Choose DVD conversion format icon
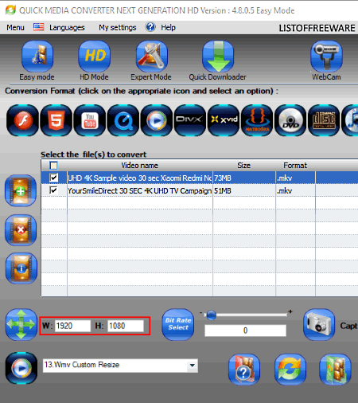 point(290,120)
